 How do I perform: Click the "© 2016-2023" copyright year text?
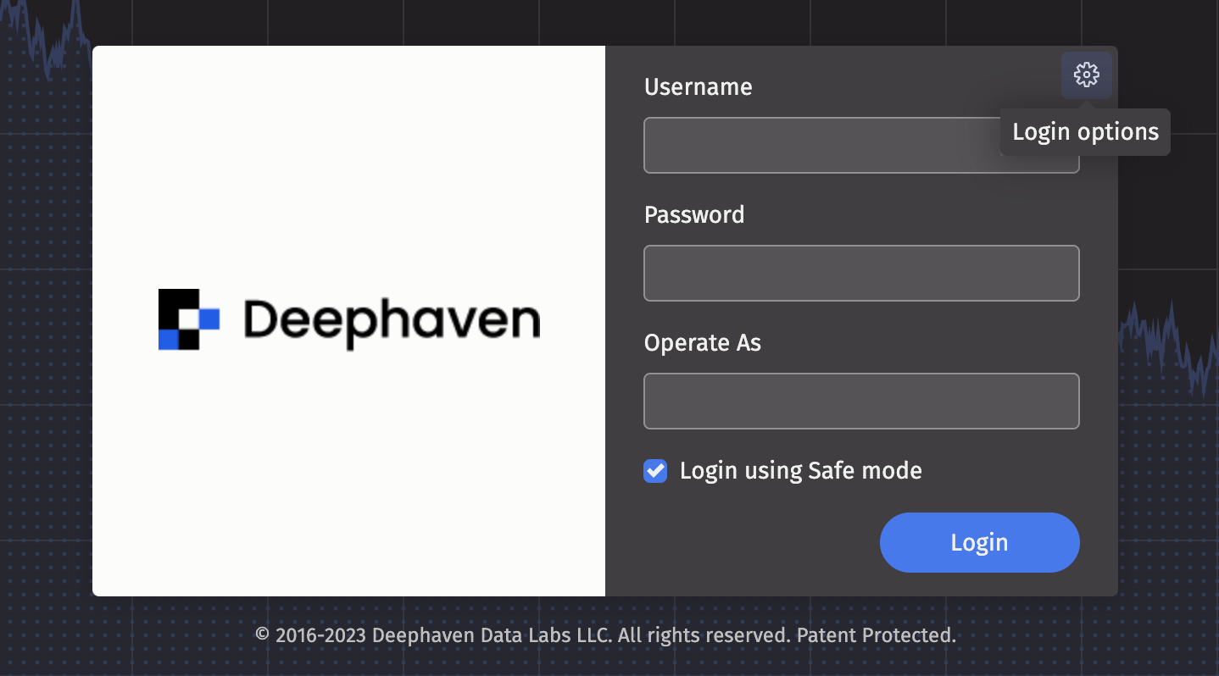310,635
